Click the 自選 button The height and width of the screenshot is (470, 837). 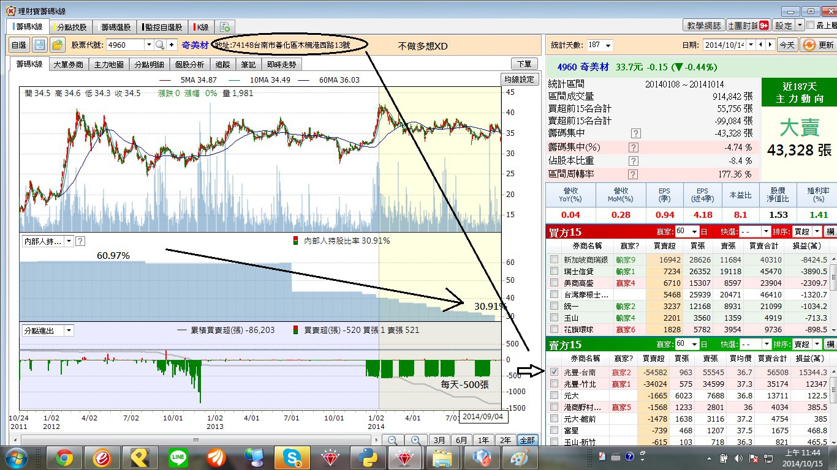(x=19, y=45)
